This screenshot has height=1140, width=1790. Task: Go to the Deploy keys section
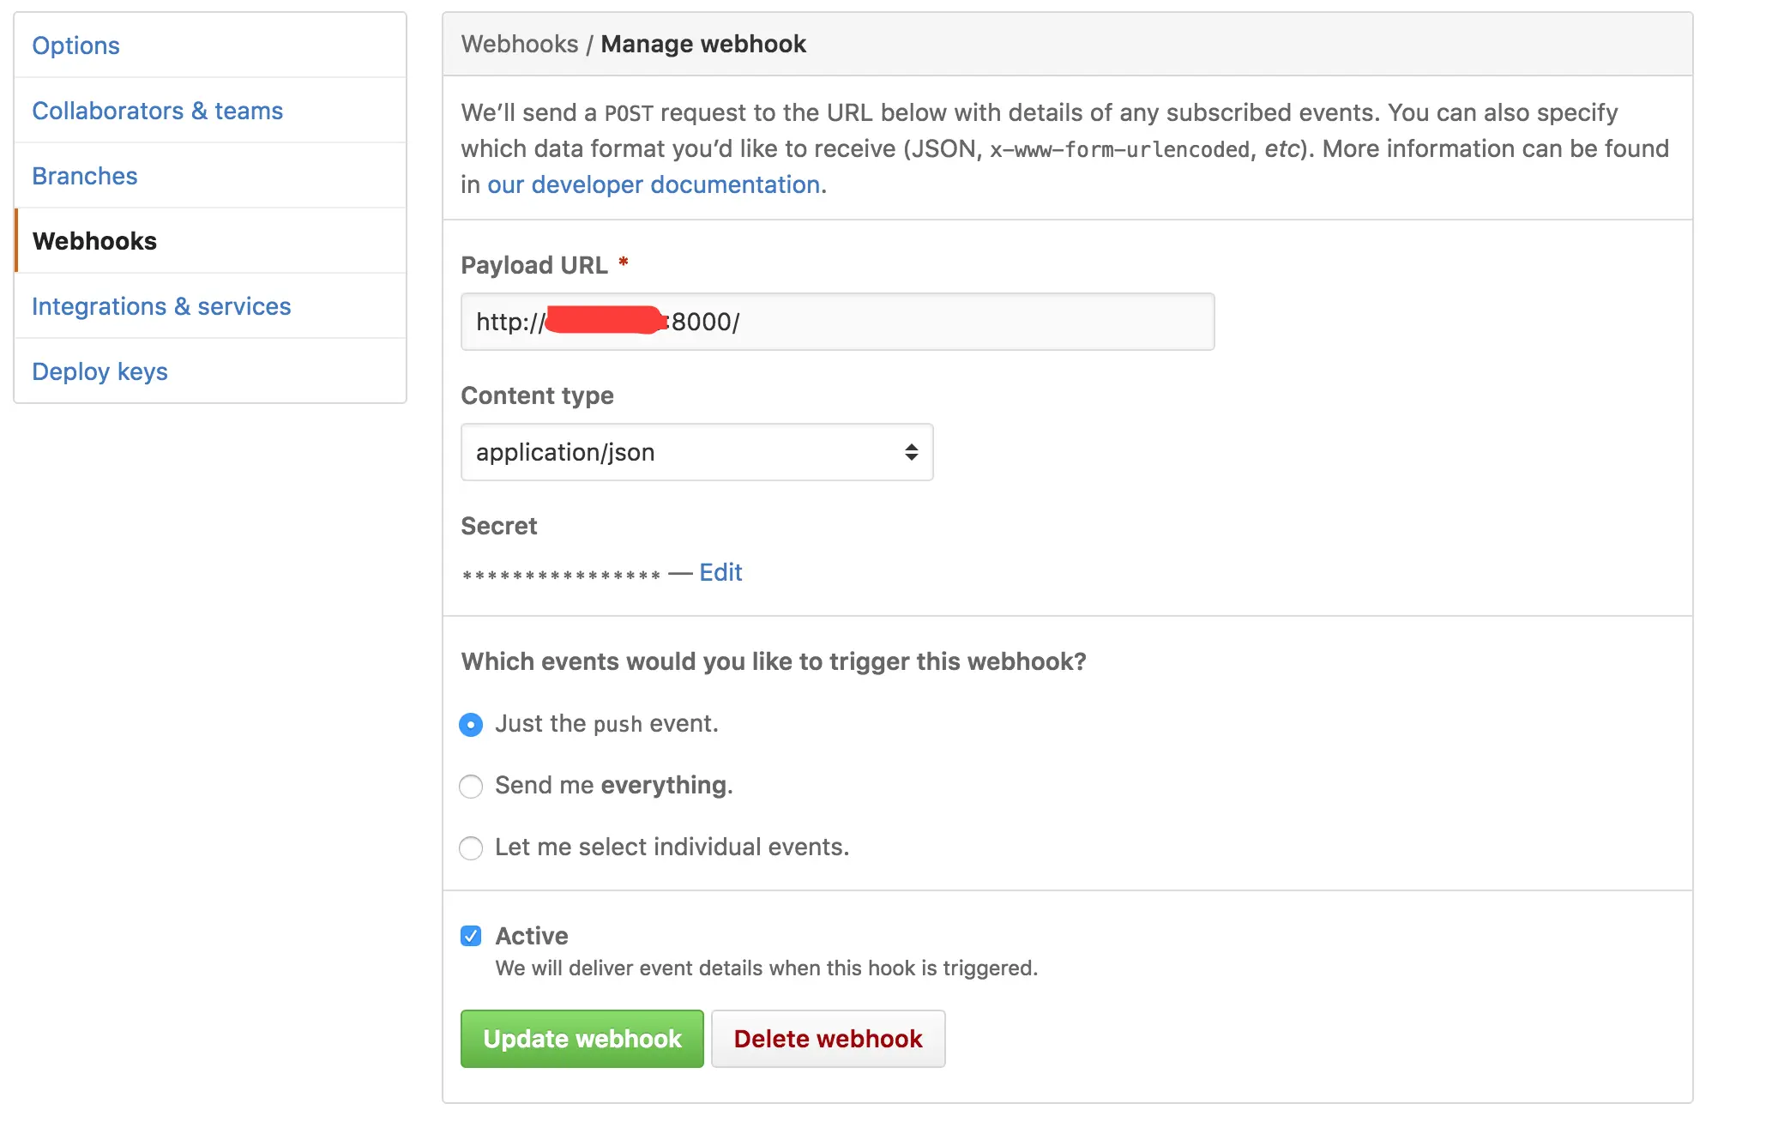[99, 371]
